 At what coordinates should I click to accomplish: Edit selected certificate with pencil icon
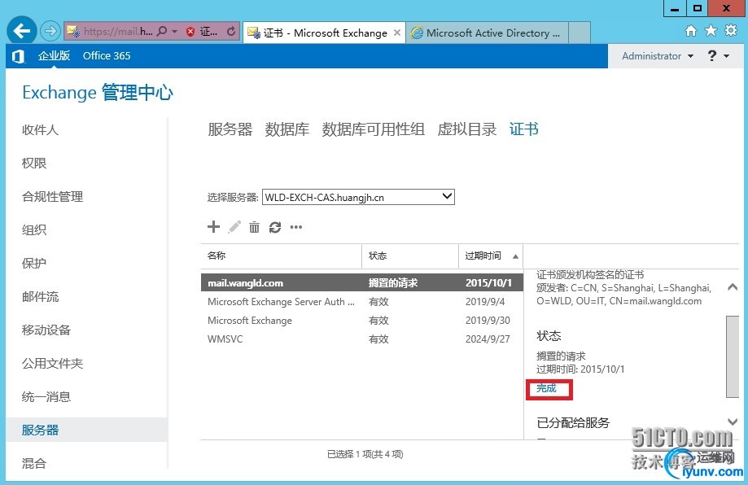click(234, 227)
